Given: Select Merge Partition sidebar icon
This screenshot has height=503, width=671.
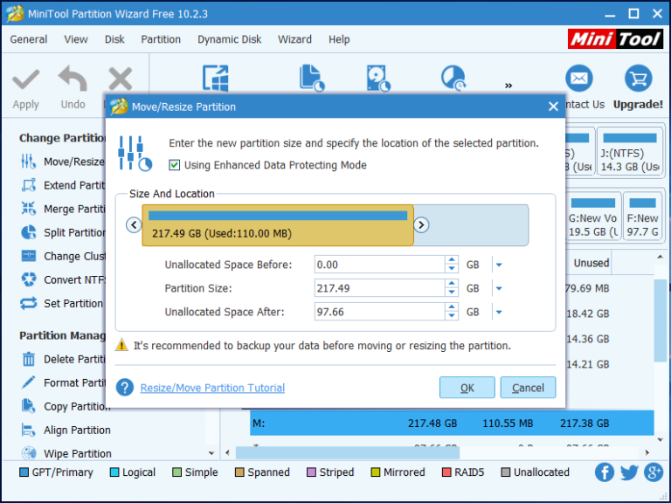Looking at the screenshot, I should pyautogui.click(x=29, y=209).
